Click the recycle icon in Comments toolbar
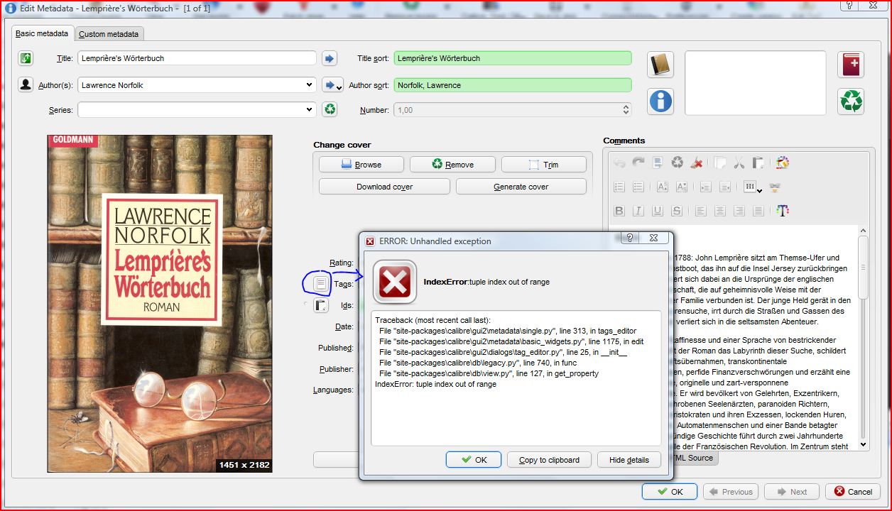Image resolution: width=892 pixels, height=511 pixels. [x=678, y=163]
